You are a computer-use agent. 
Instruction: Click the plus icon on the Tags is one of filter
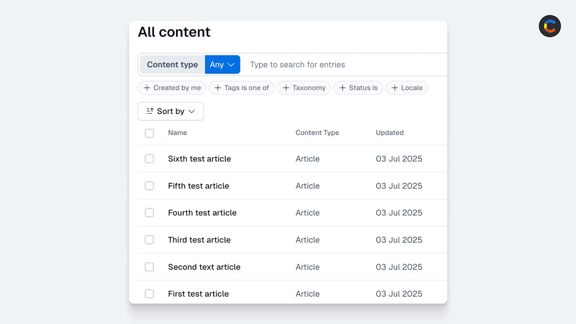[x=218, y=88]
